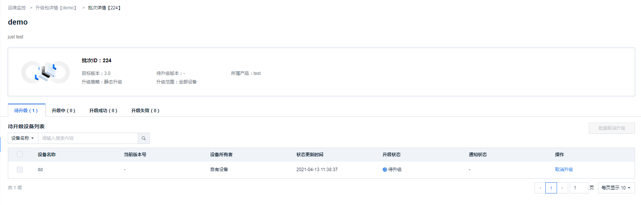Viewport: 641px width, 205px height.
Task: Check the checkbox for device dd
Action: pyautogui.click(x=20, y=170)
